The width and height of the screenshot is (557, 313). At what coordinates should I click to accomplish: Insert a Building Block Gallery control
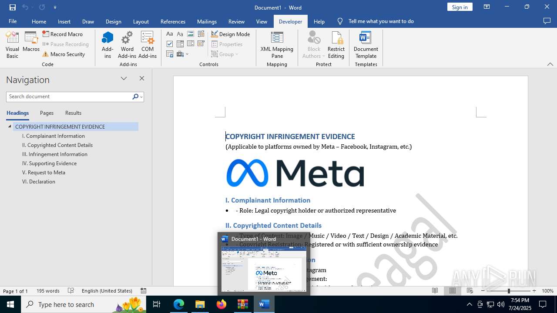tap(201, 34)
